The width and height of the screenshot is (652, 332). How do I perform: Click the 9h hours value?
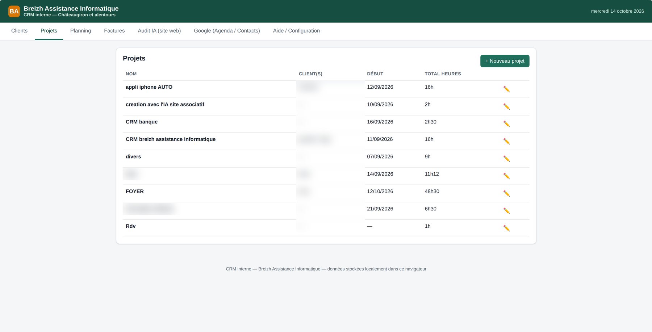[427, 156]
